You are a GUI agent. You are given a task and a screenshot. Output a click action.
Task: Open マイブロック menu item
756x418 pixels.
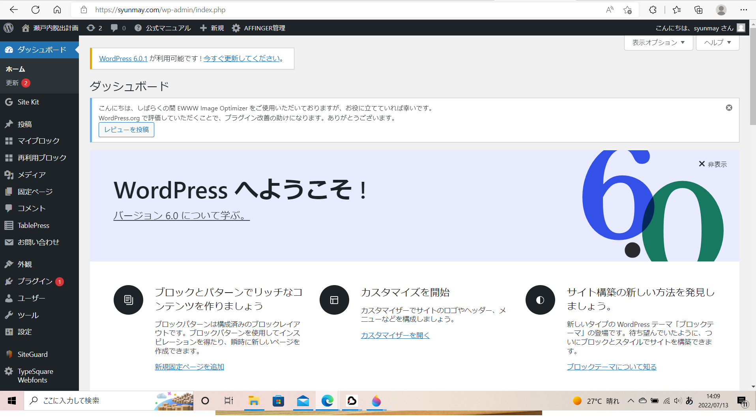39,141
